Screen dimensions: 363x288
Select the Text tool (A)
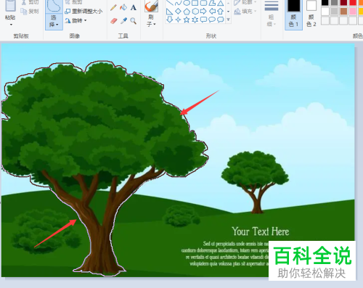pos(134,7)
